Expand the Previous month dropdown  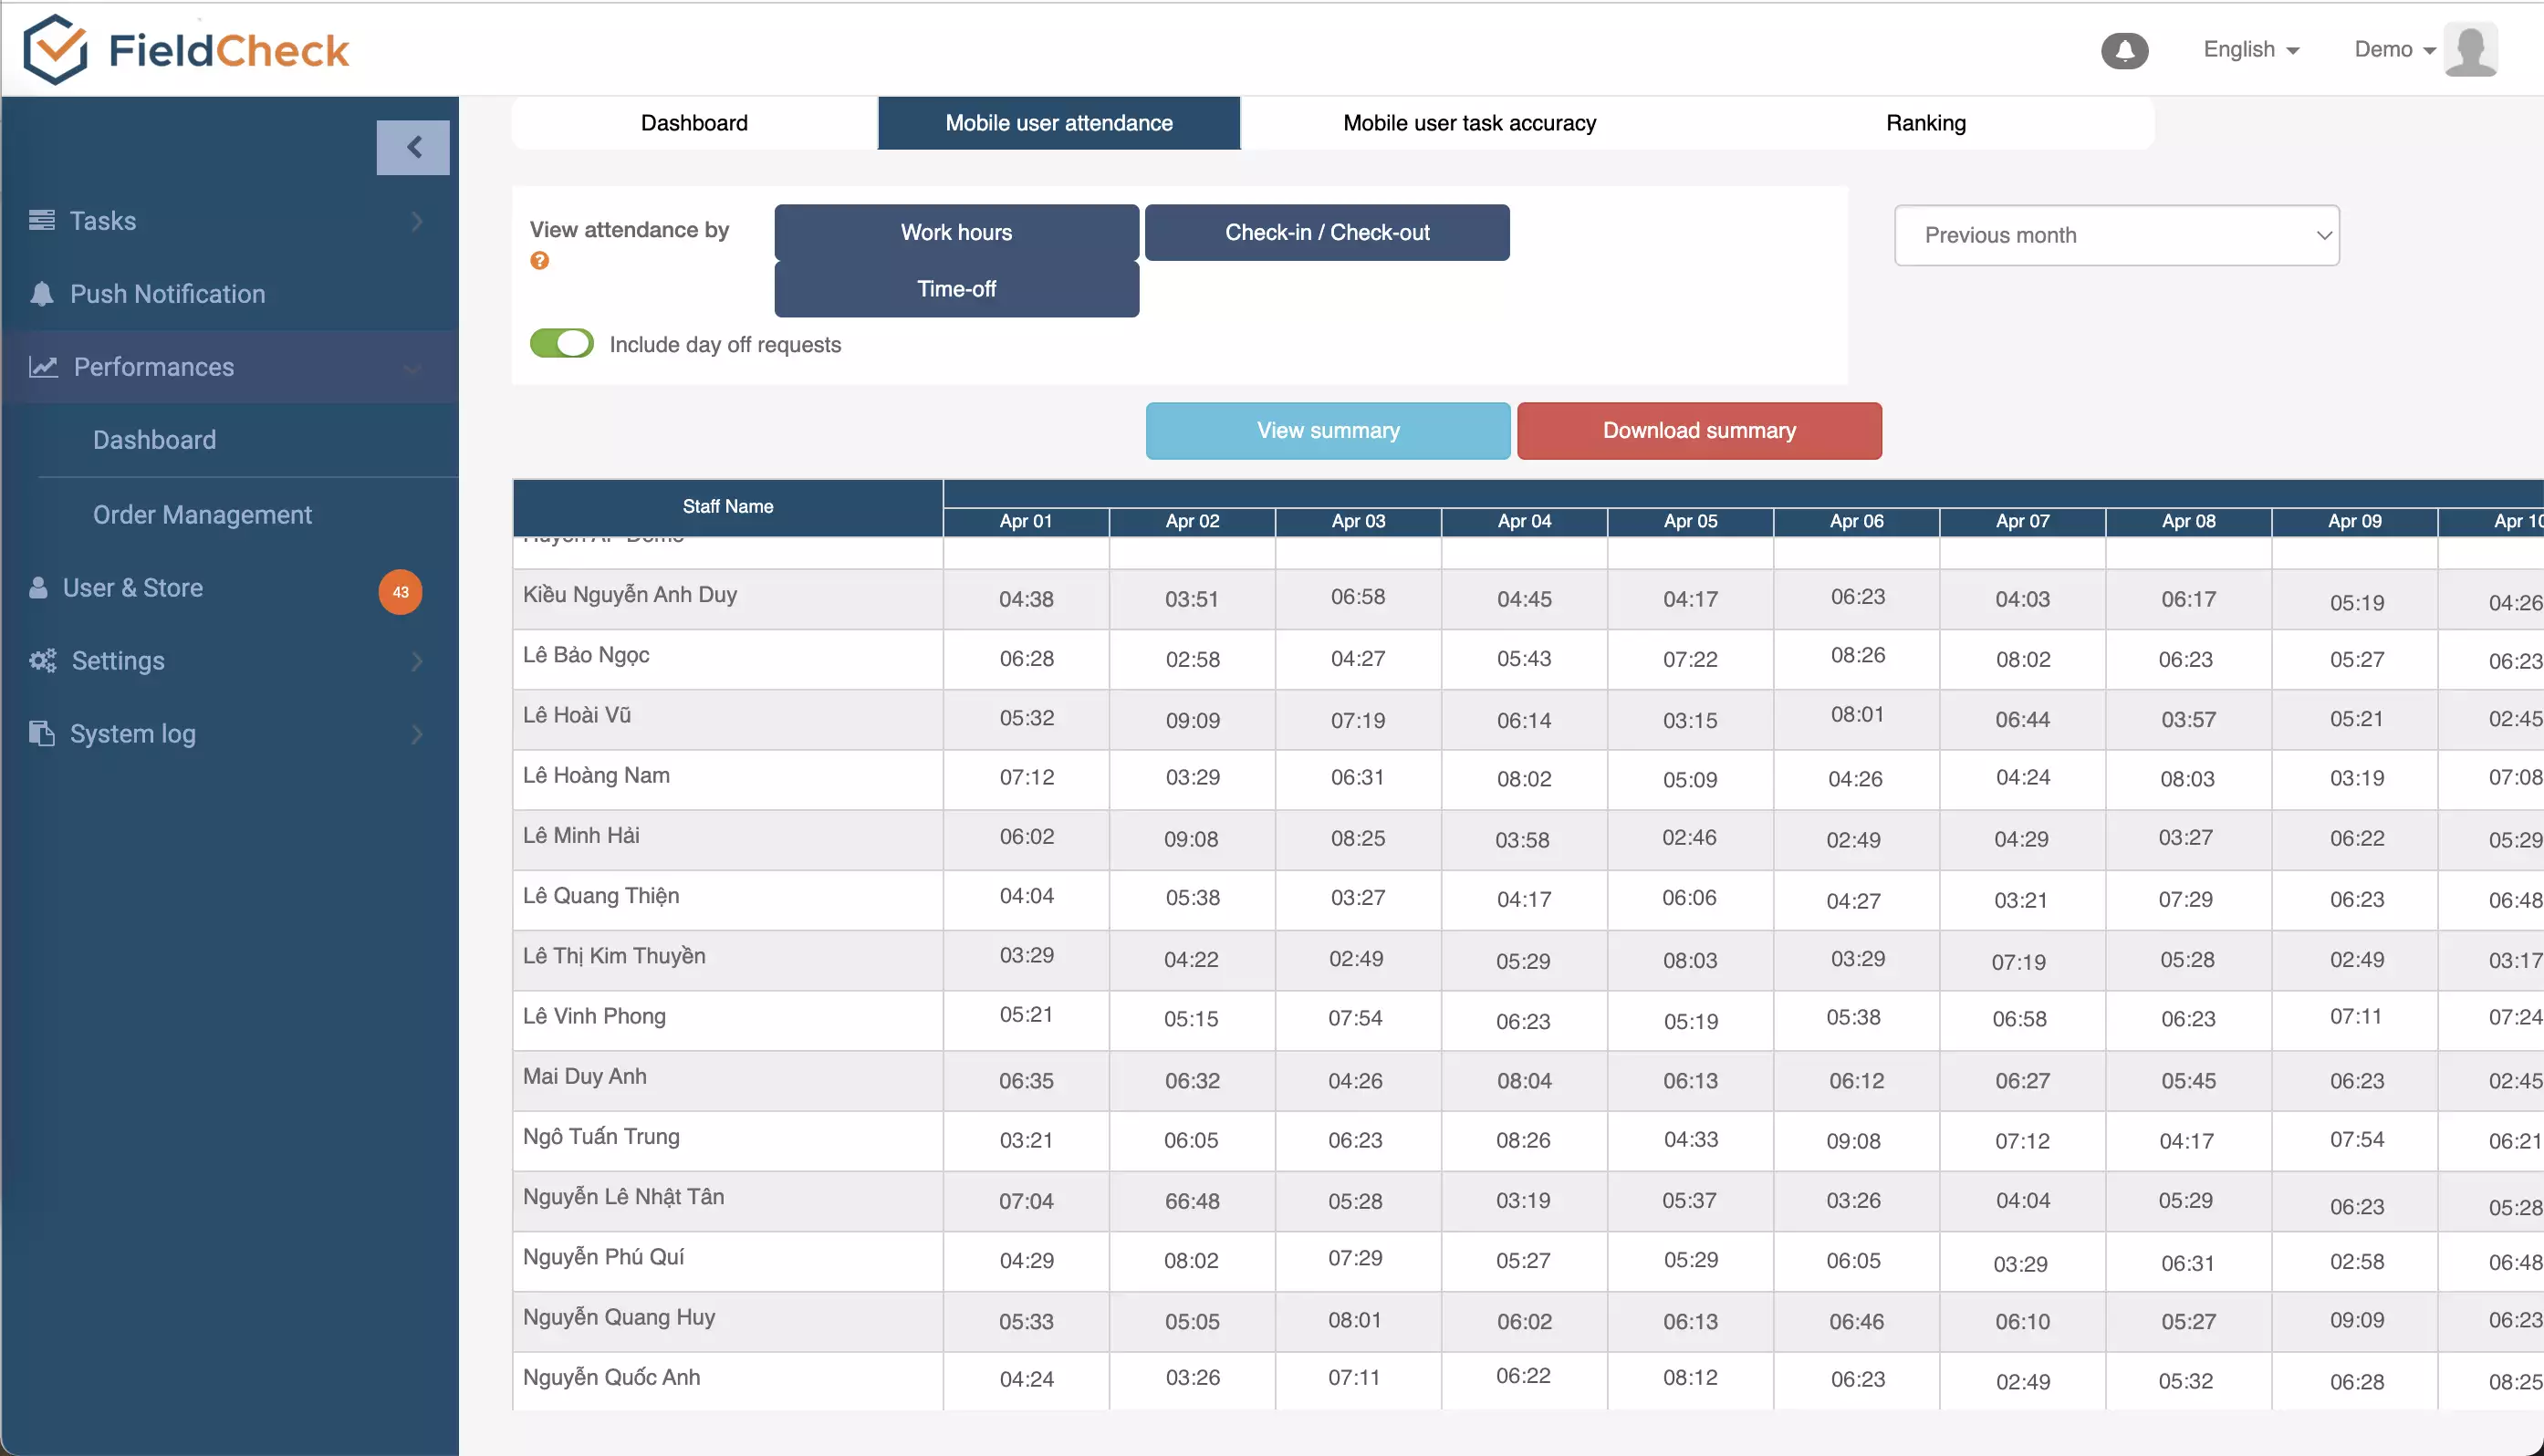(x=2118, y=234)
